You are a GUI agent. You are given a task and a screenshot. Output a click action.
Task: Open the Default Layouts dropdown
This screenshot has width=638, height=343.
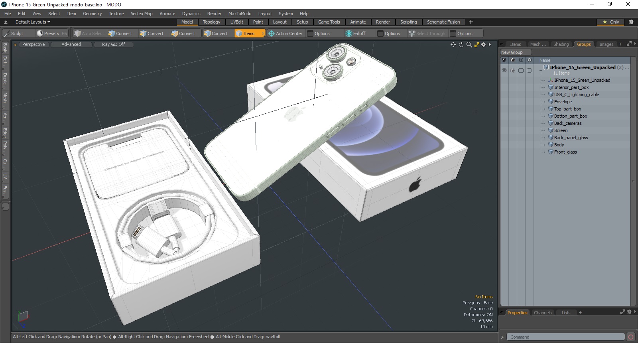coord(33,22)
